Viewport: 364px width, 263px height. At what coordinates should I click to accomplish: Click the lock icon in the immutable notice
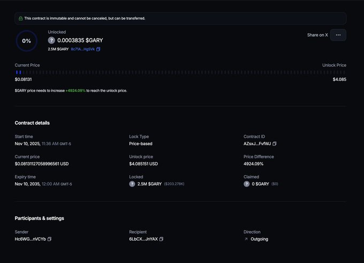coord(21,18)
